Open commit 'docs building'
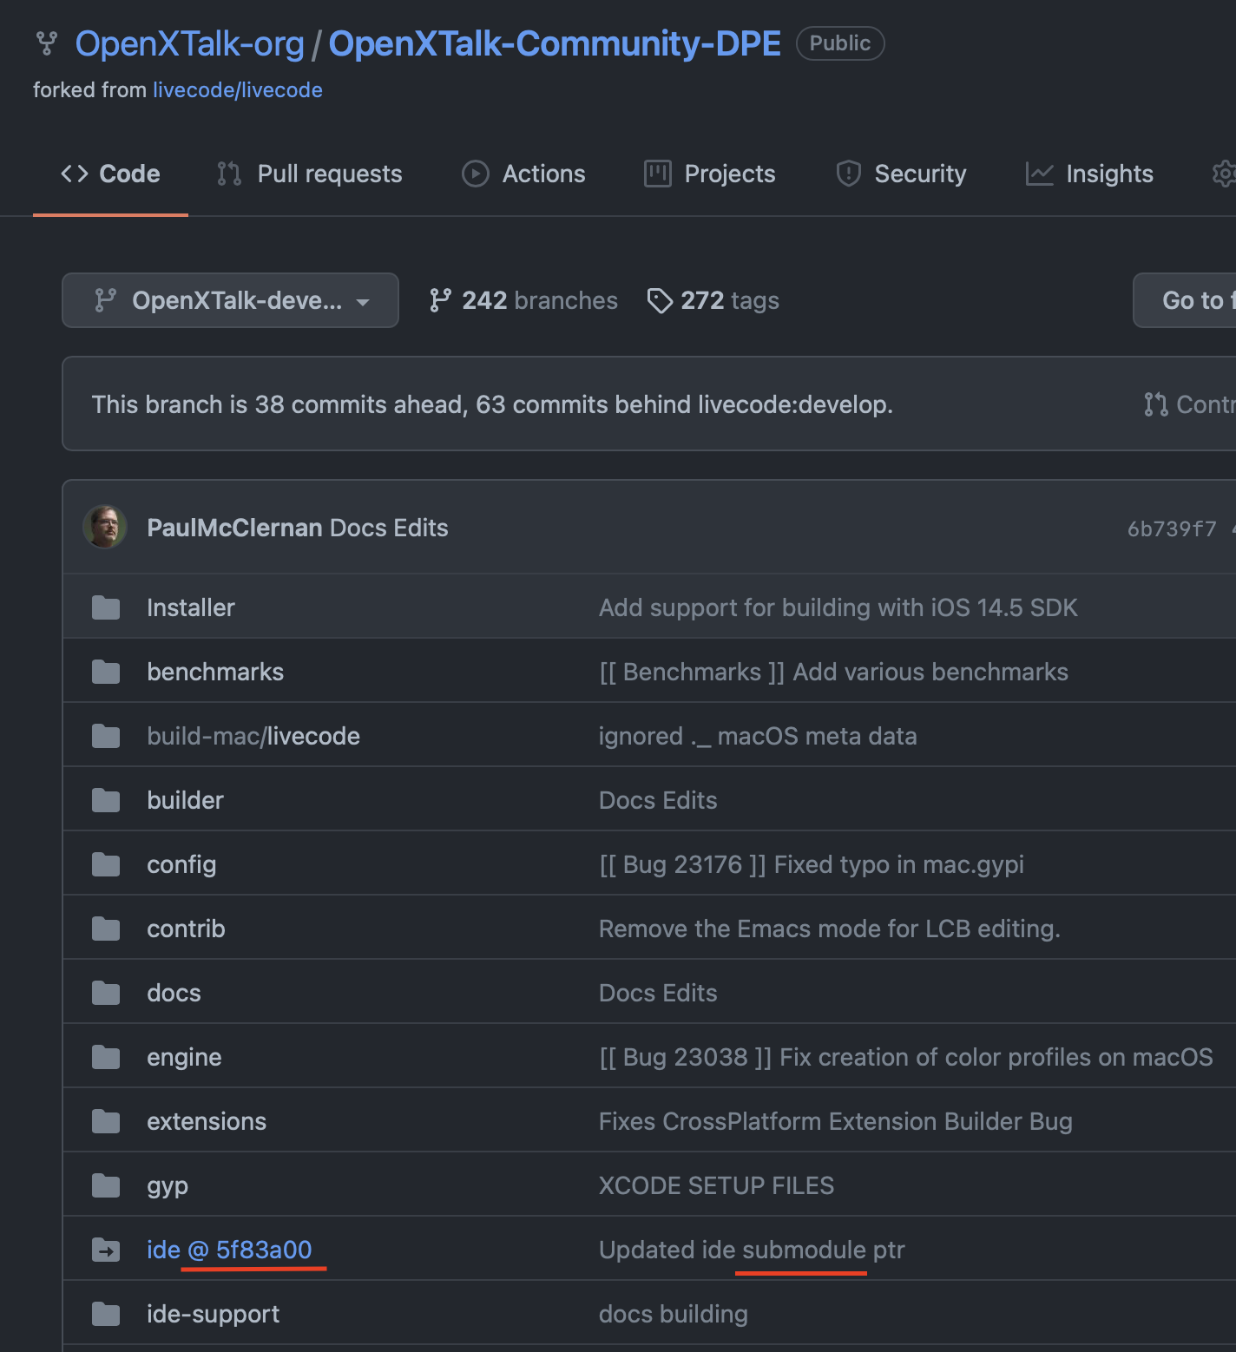 pyautogui.click(x=674, y=1314)
